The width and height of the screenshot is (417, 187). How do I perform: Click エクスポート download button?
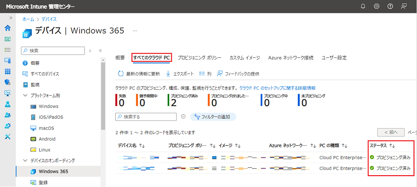coord(180,74)
